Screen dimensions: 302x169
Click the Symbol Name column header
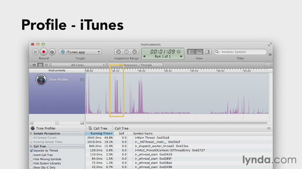(x=143, y=134)
